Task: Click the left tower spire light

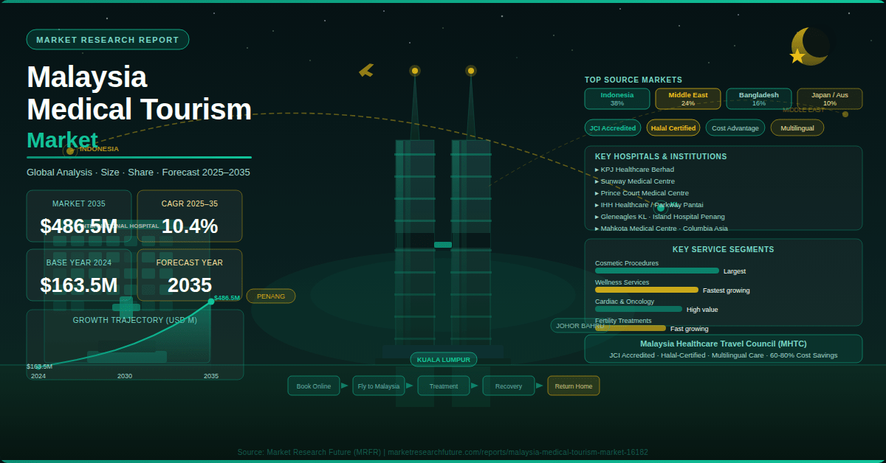Action: [415, 71]
